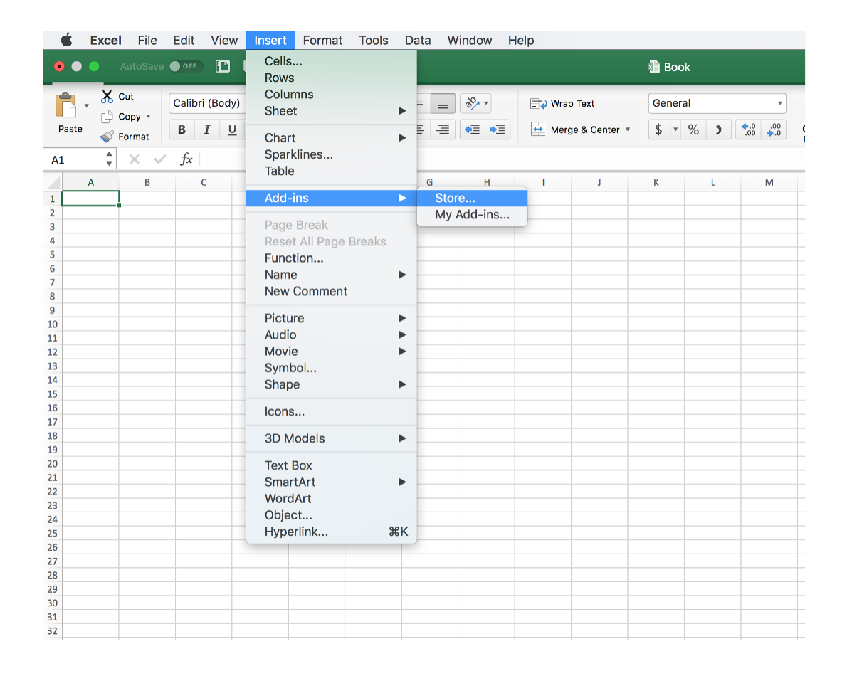Choose Table from Insert menu
This screenshot has width=852, height=676.
[332, 171]
